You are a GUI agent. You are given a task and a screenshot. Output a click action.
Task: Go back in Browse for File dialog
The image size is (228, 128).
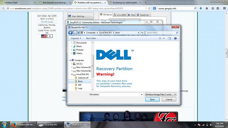tap(71, 33)
